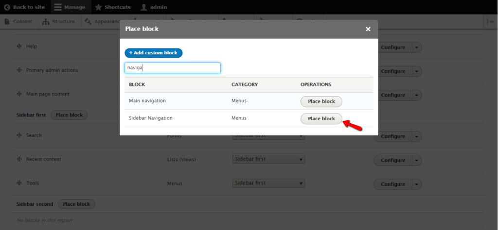The width and height of the screenshot is (498, 230).
Task: Place the Sidebar Navigation block
Action: (321, 119)
